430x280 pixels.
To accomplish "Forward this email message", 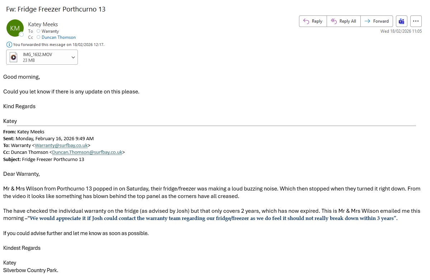I will click(377, 21).
